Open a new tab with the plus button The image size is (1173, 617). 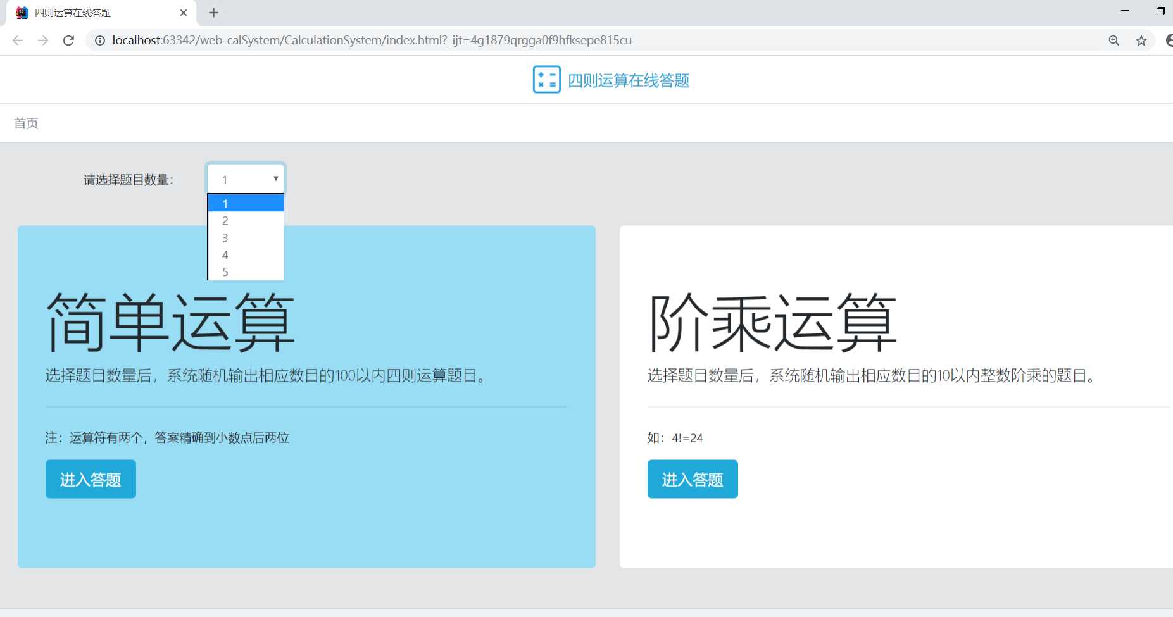[214, 13]
